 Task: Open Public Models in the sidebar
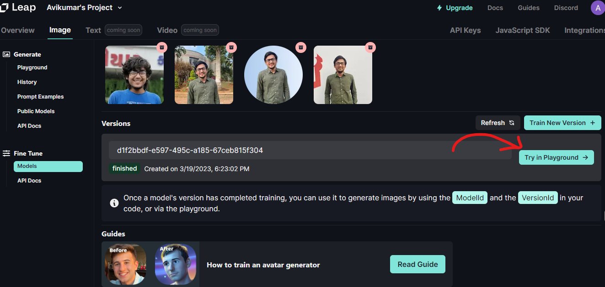pos(36,111)
